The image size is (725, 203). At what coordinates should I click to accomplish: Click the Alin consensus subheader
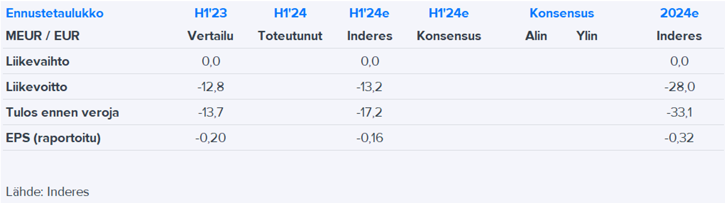pyautogui.click(x=536, y=36)
